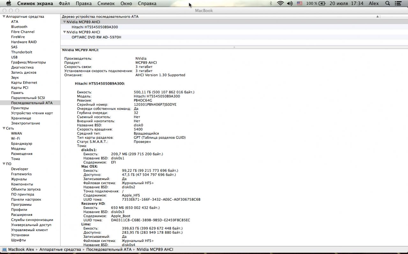Collapse the ПО sidebar section

4,164
